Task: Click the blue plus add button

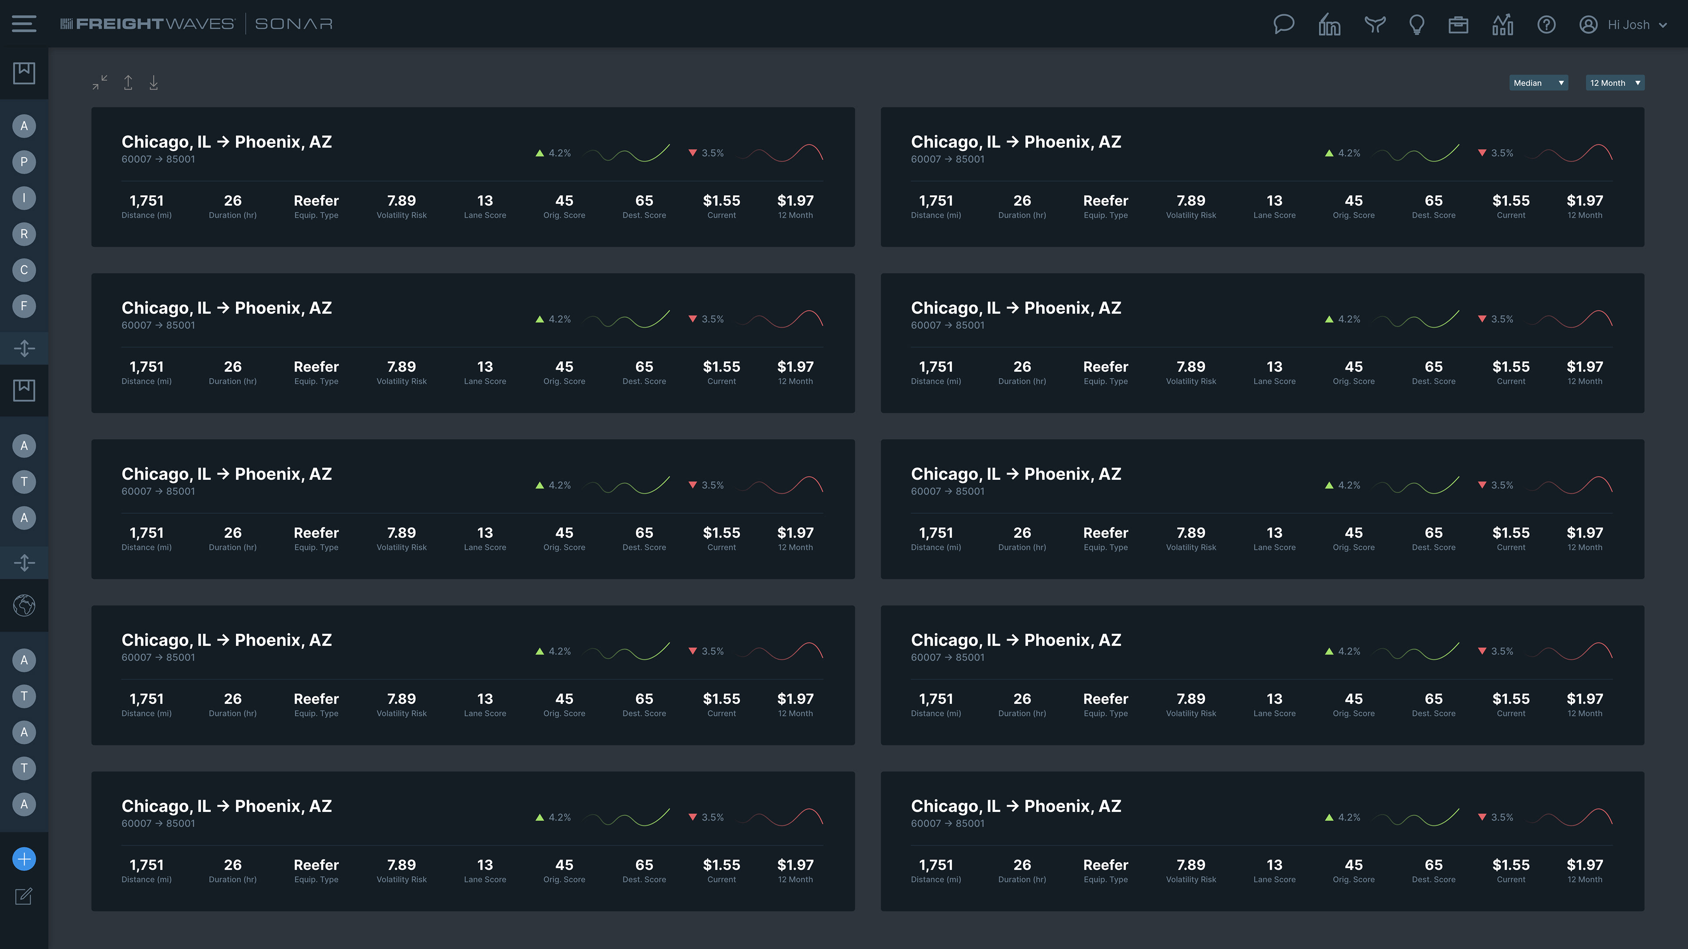Action: (24, 858)
